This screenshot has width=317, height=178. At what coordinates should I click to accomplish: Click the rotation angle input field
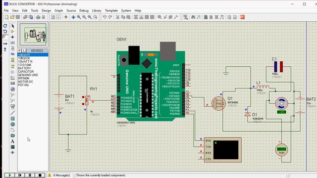[x=5, y=37]
